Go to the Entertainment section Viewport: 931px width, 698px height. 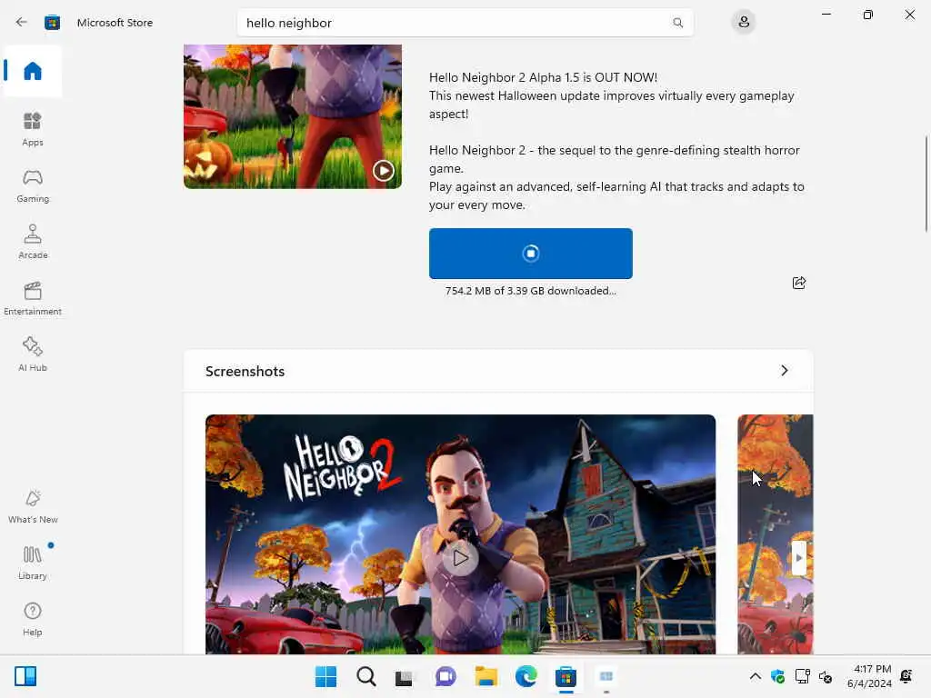[33, 298]
